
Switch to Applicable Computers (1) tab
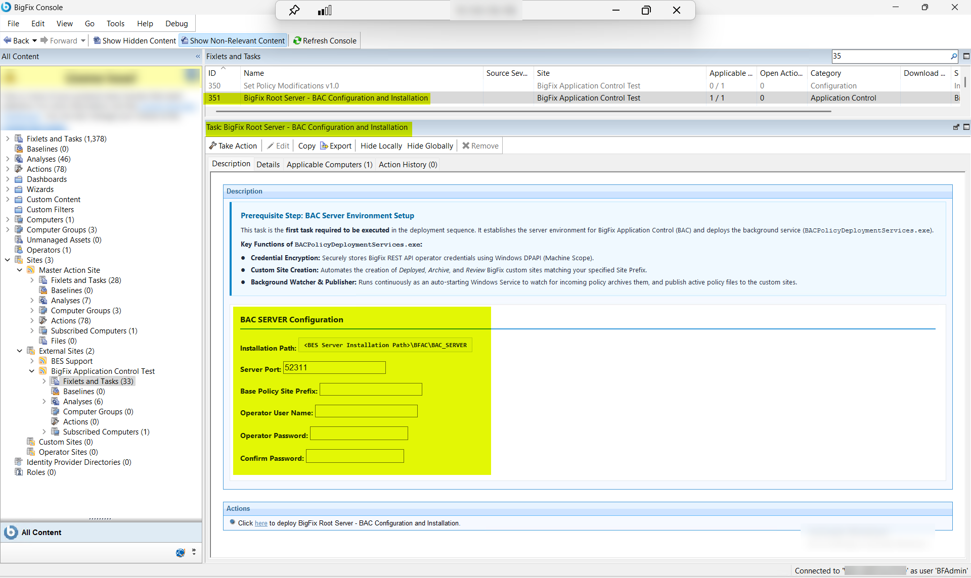click(x=329, y=164)
